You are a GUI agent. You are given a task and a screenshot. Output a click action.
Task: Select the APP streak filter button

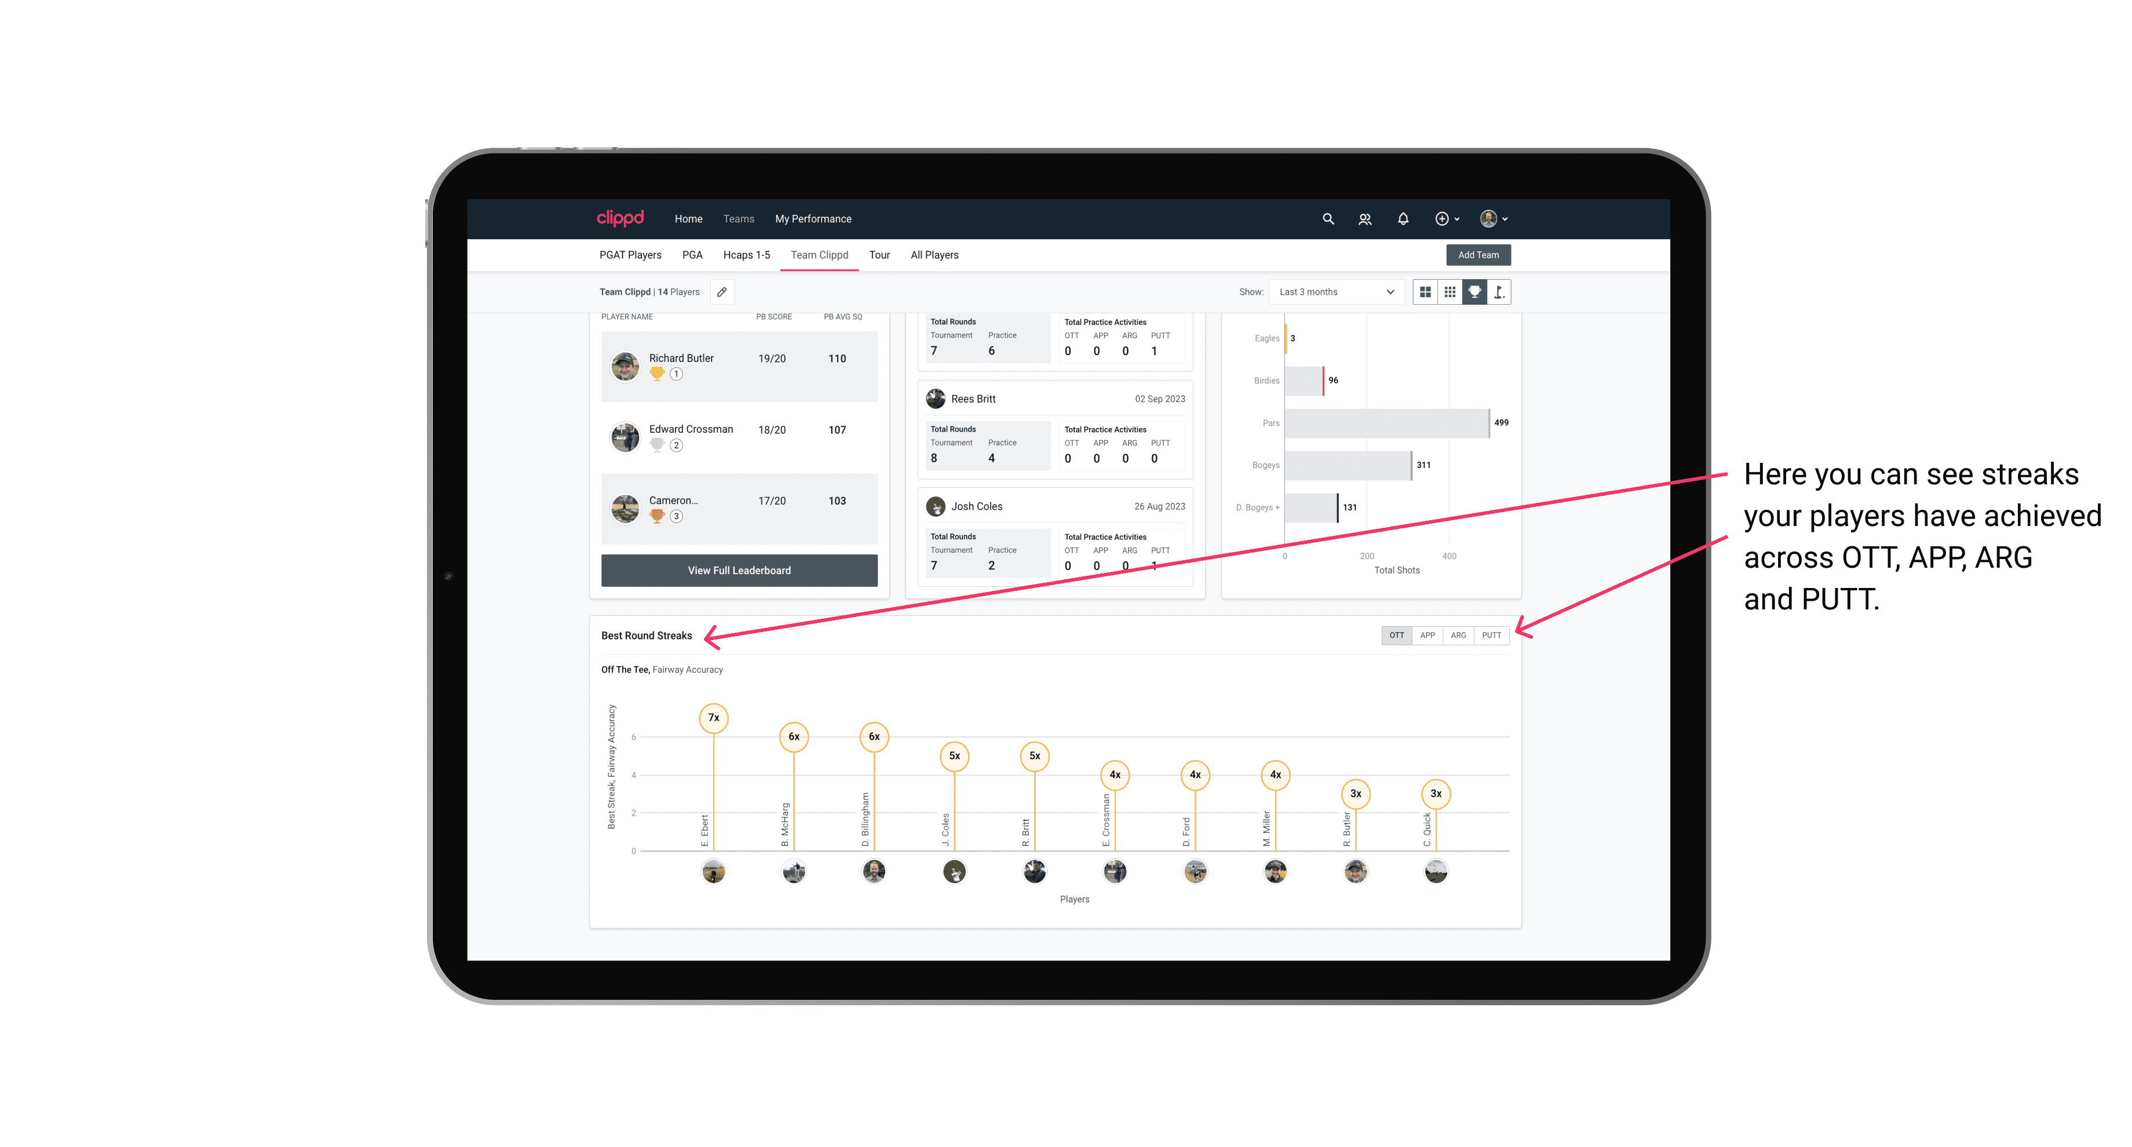click(1426, 634)
